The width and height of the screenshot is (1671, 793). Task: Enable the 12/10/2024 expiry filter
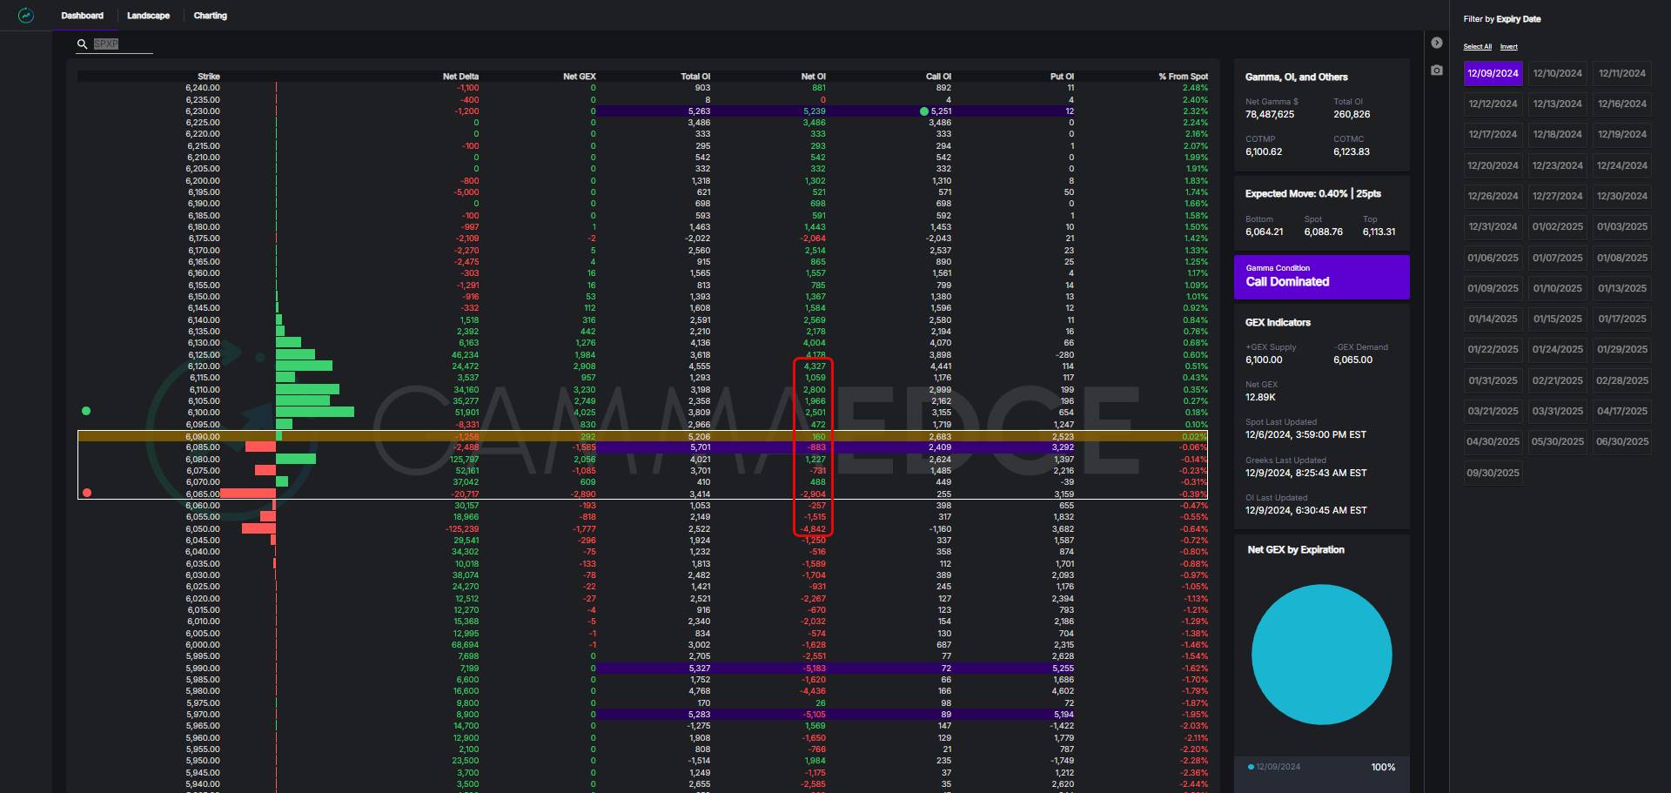tap(1557, 73)
